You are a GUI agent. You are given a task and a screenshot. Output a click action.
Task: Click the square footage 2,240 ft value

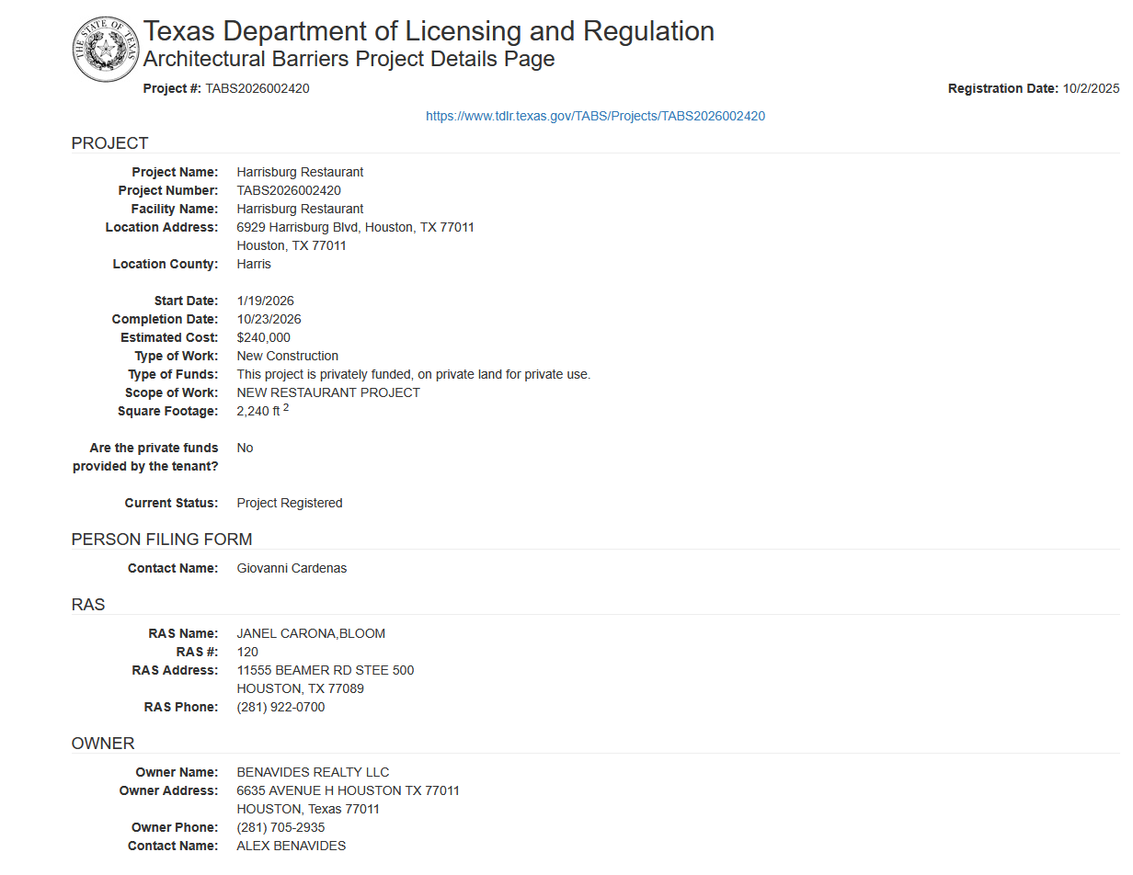point(263,410)
